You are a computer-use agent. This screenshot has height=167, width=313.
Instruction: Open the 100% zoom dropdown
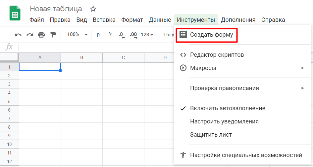pos(78,35)
